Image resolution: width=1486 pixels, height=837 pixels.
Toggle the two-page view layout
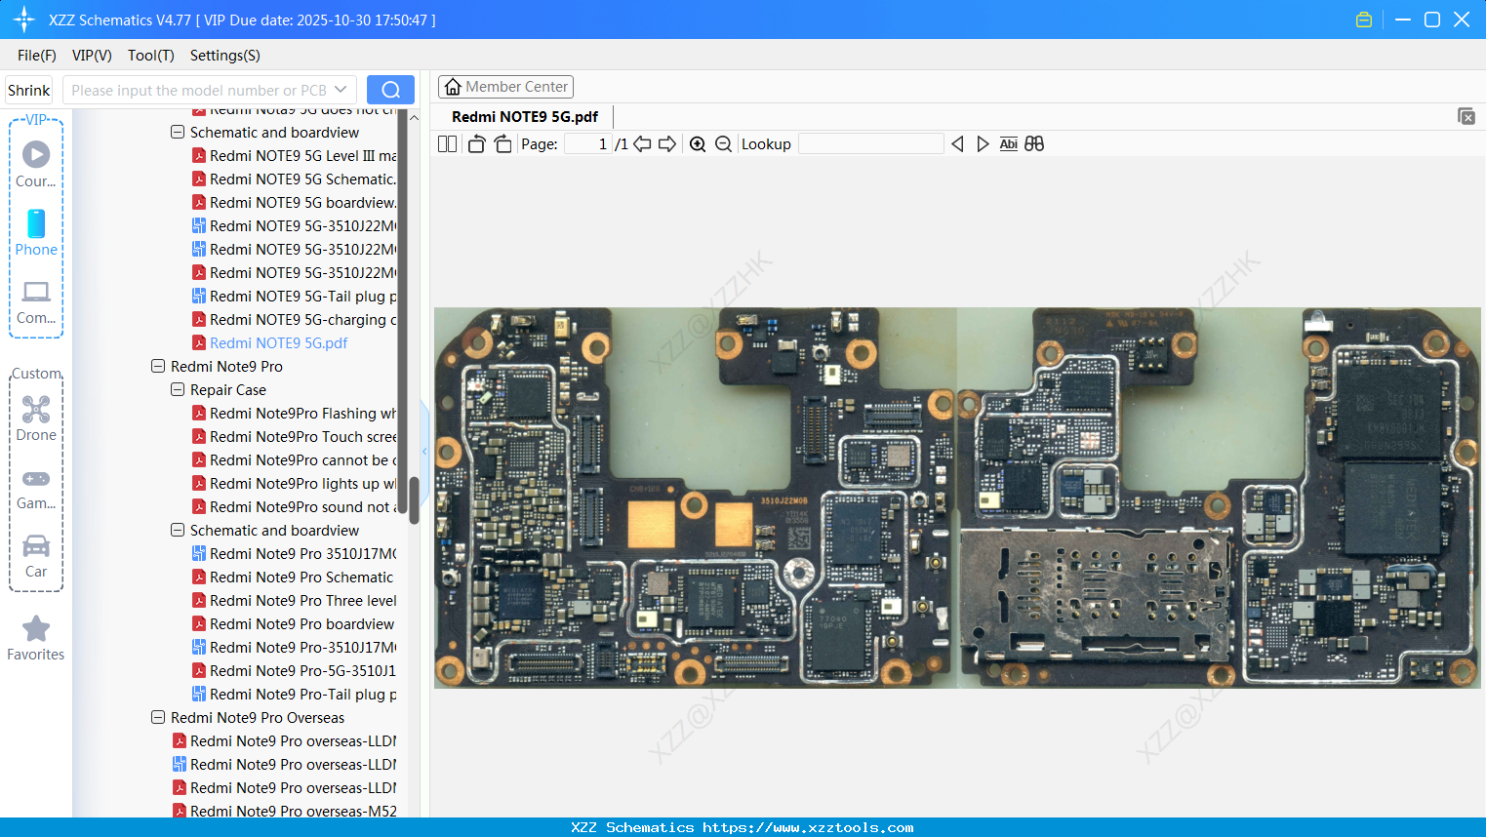click(447, 144)
